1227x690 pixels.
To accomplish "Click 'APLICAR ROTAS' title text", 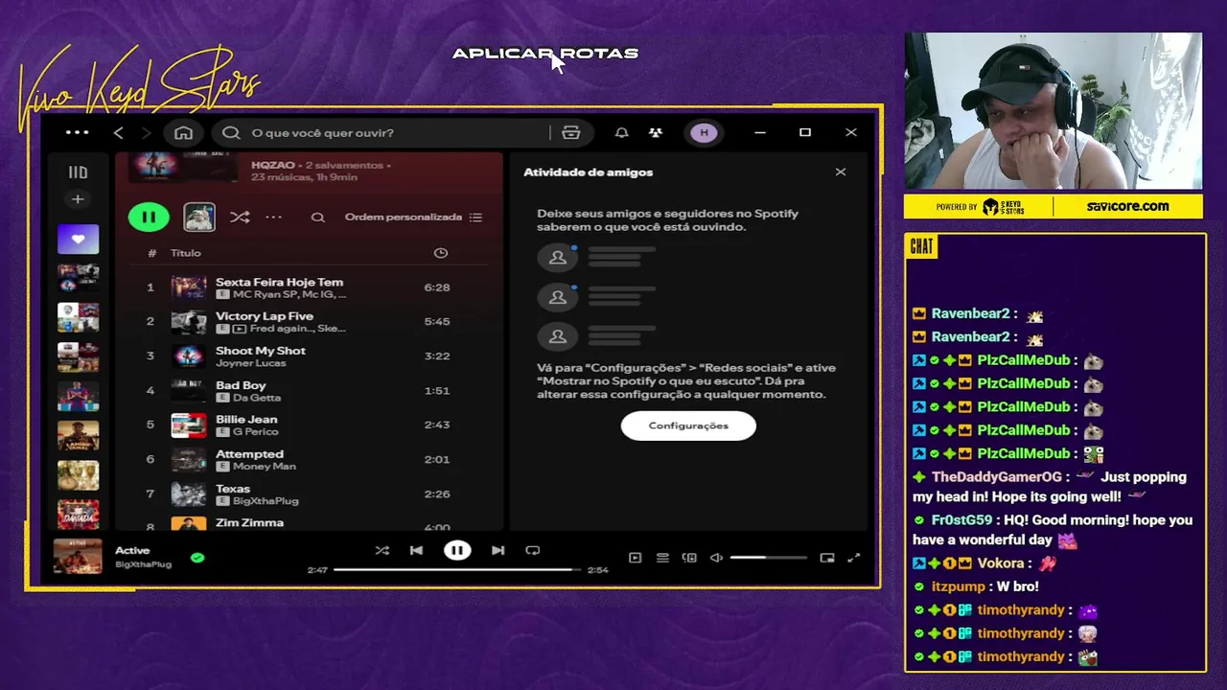I will click(545, 54).
